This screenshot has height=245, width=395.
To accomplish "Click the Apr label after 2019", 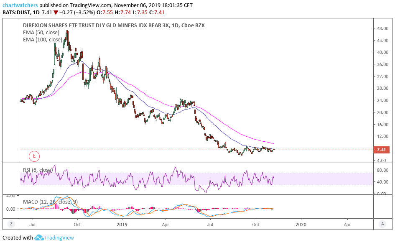I will [166, 225].
